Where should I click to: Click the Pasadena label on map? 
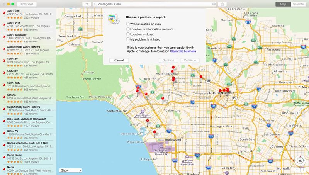pyautogui.click(x=273, y=49)
